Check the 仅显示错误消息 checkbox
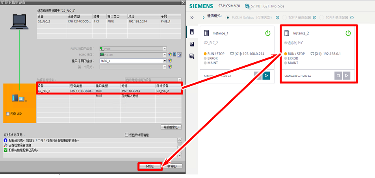The width and height of the screenshot is (375, 178). coord(127,135)
